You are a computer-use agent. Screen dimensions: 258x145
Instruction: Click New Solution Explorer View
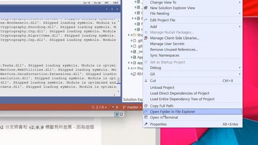pos(193,8)
